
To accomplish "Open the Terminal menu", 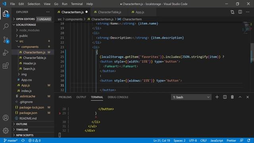I will (x=77, y=4).
